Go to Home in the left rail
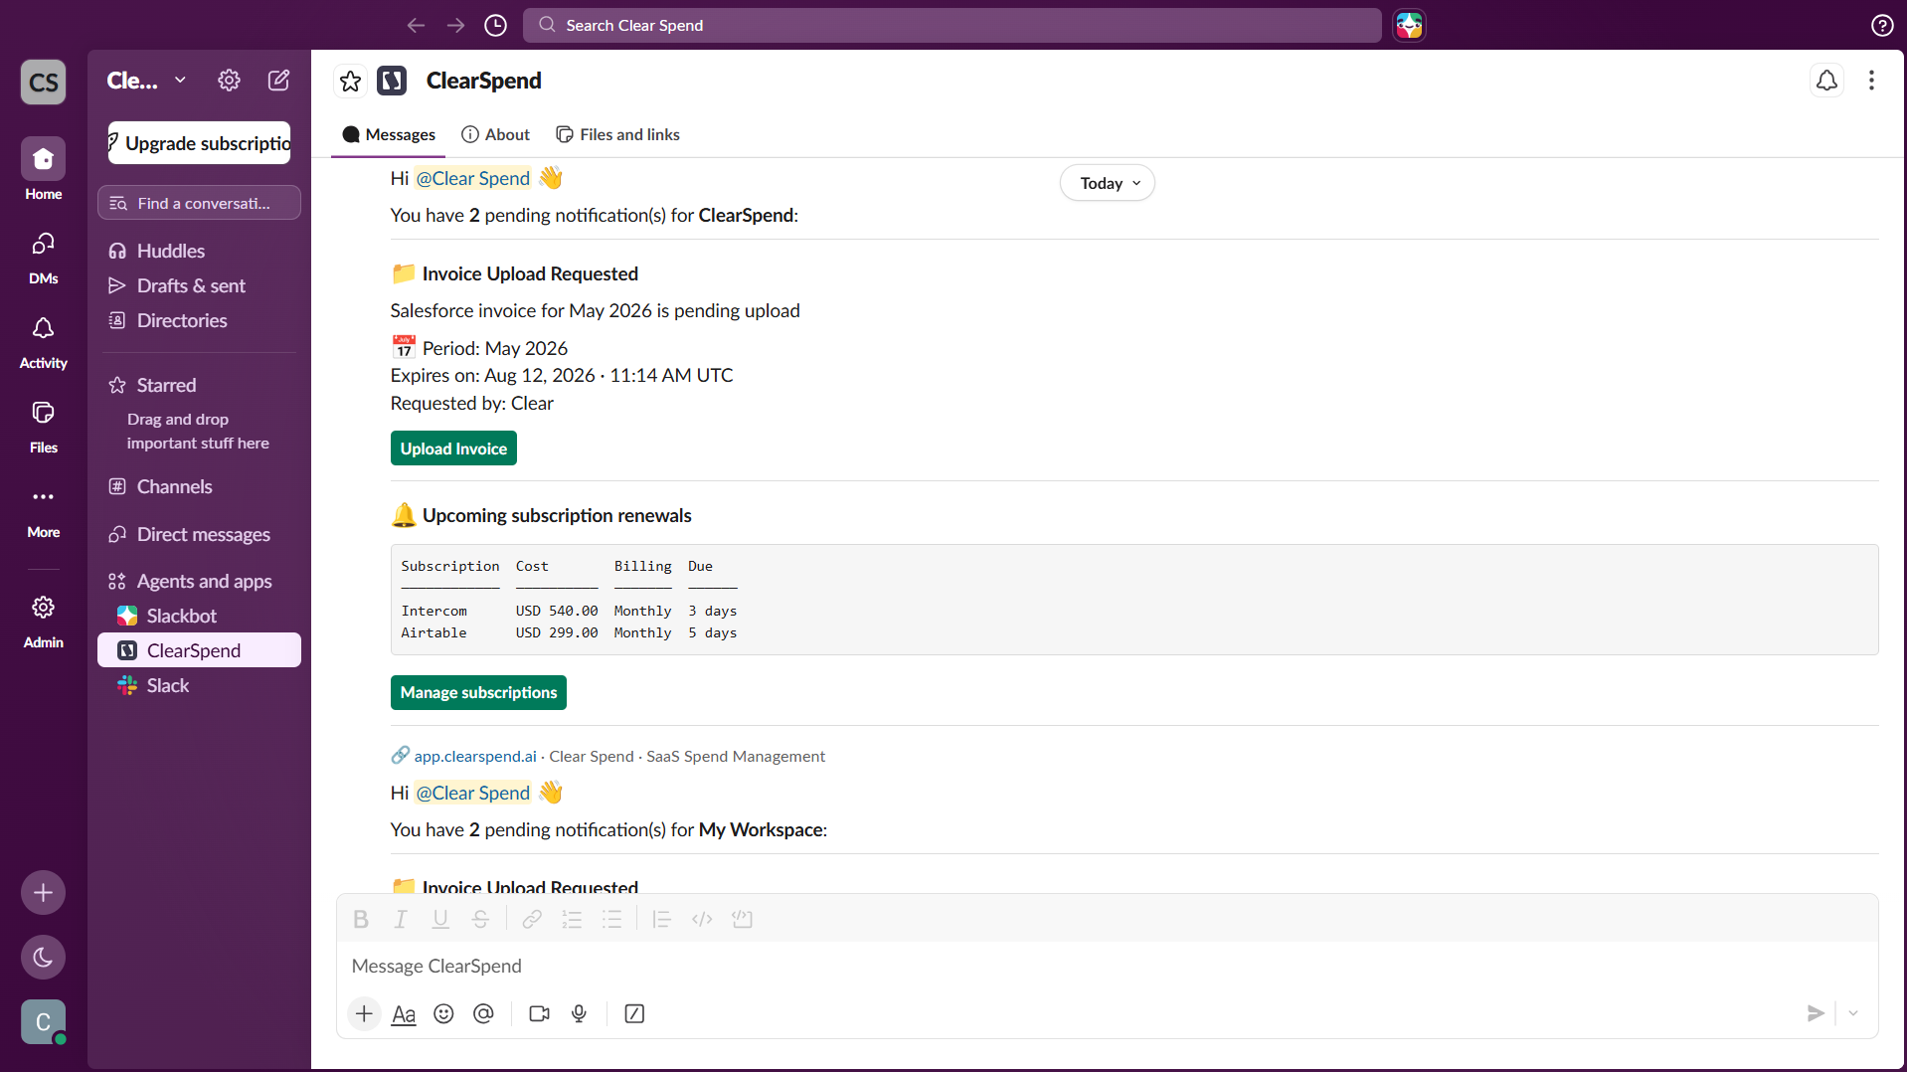The width and height of the screenshot is (1907, 1072). pyautogui.click(x=43, y=169)
